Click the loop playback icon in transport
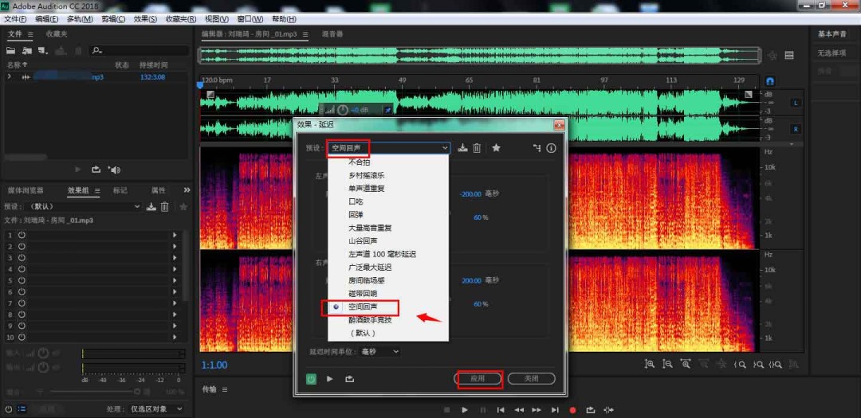Viewport: 861px width, 418px height. pyautogui.click(x=590, y=410)
